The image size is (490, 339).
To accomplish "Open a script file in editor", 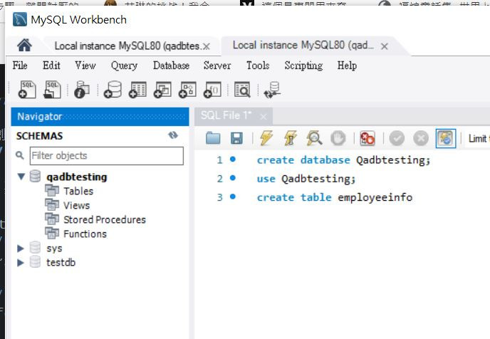I will point(213,138).
